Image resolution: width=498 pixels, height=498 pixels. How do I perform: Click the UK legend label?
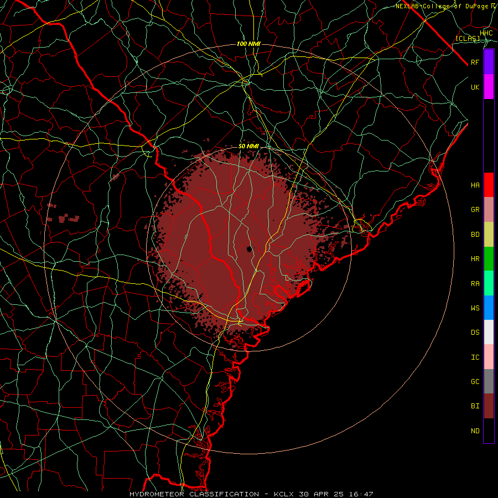(475, 87)
